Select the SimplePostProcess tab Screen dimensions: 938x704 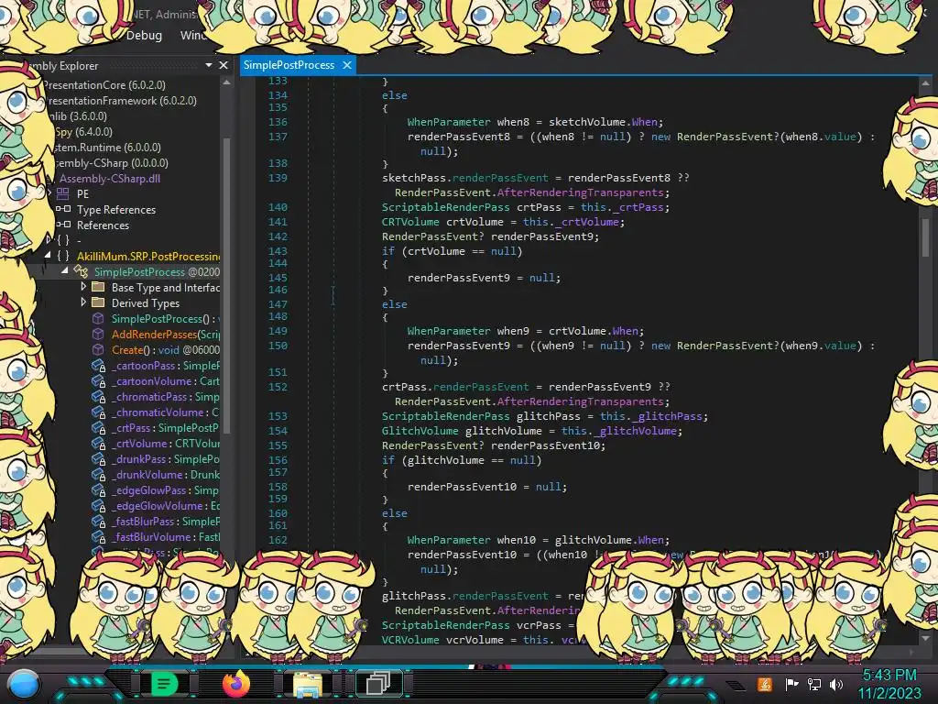coord(289,65)
